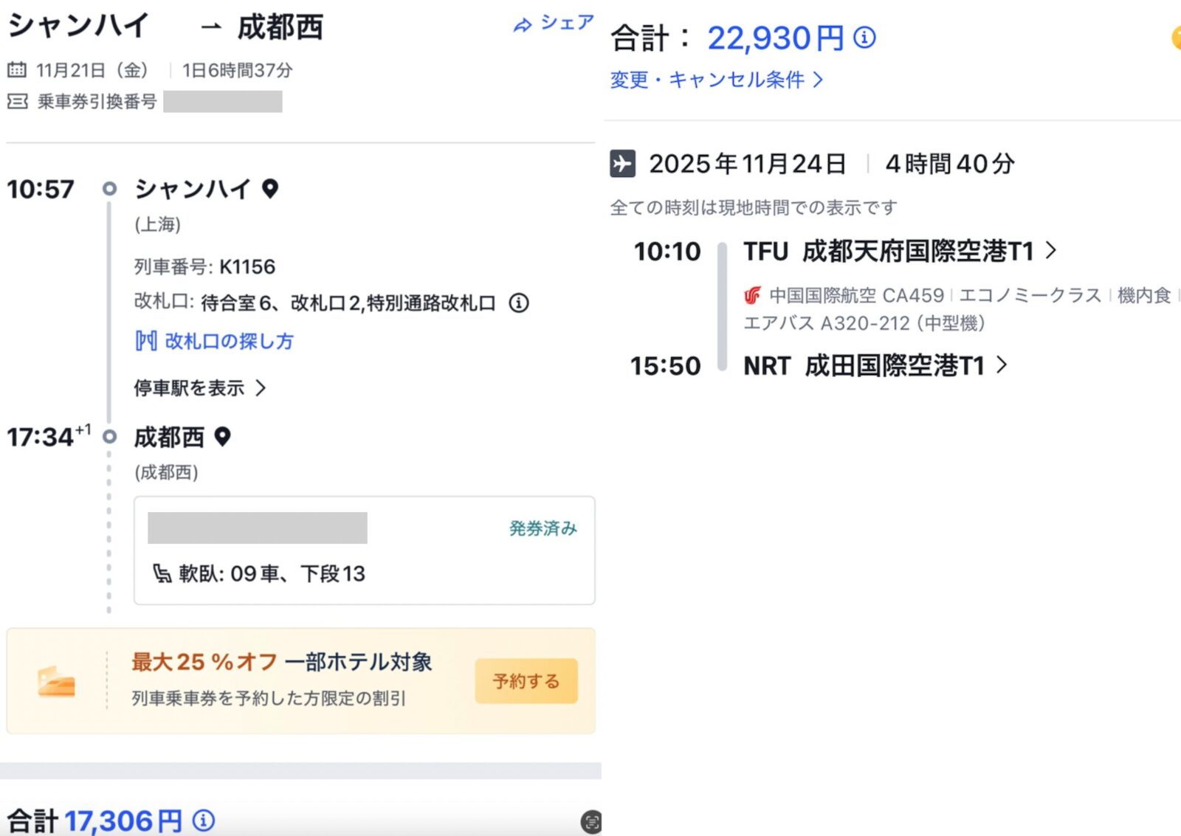The width and height of the screenshot is (1181, 836).
Task: Click the airplane icon beside flight date
Action: (622, 164)
